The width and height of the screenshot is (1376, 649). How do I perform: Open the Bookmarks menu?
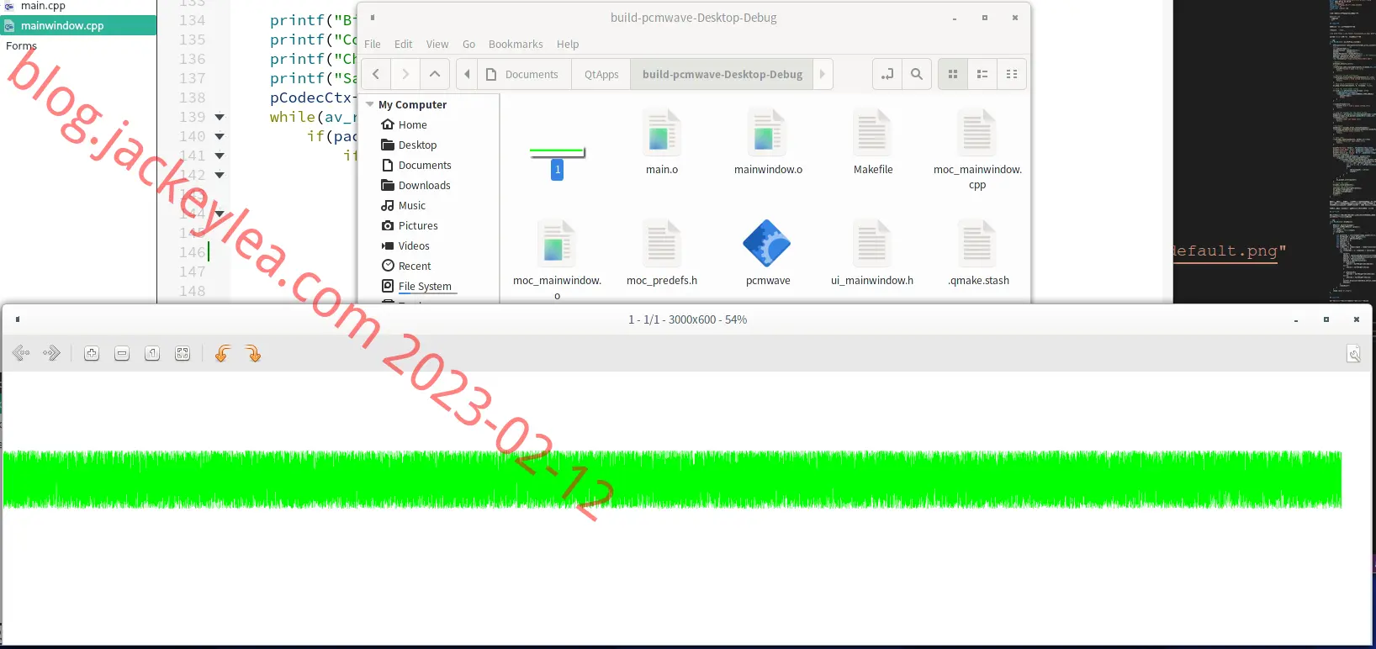(x=516, y=44)
